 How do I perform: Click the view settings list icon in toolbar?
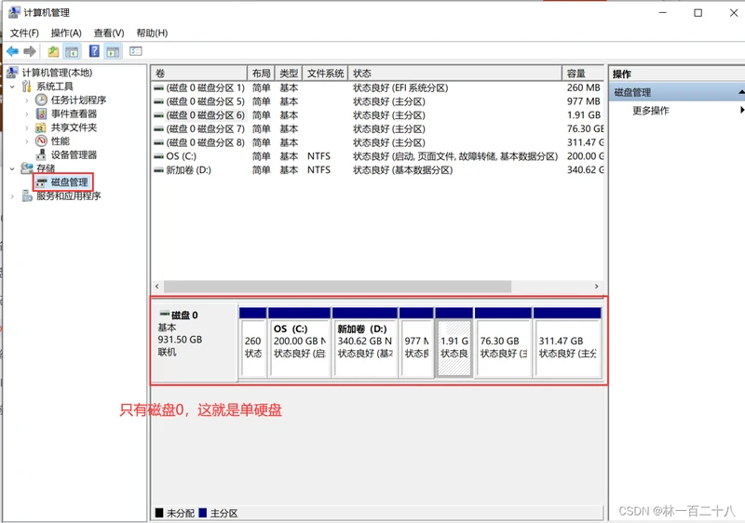coord(136,51)
